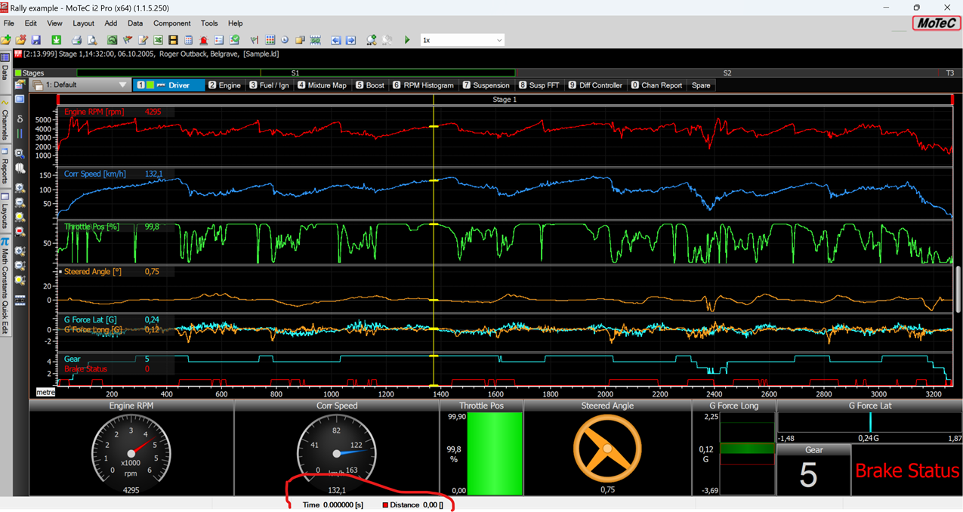The height and width of the screenshot is (512, 963).
Task: Click the delta symbol sidebar icon
Action: tap(20, 119)
